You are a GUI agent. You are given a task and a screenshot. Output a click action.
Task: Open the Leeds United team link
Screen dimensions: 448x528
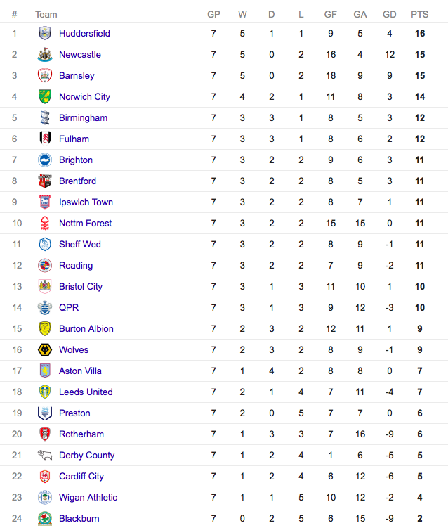point(86,392)
